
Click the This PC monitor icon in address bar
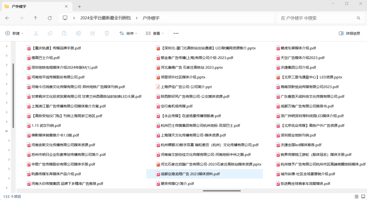(65, 18)
